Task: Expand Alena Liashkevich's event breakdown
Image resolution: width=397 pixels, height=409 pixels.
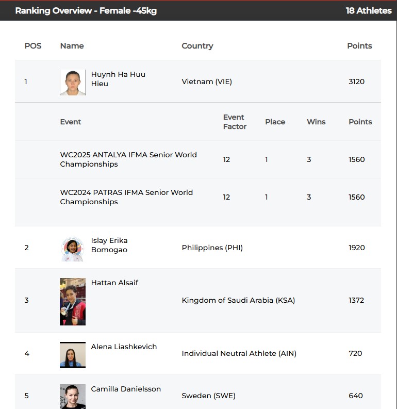Action: pos(198,353)
